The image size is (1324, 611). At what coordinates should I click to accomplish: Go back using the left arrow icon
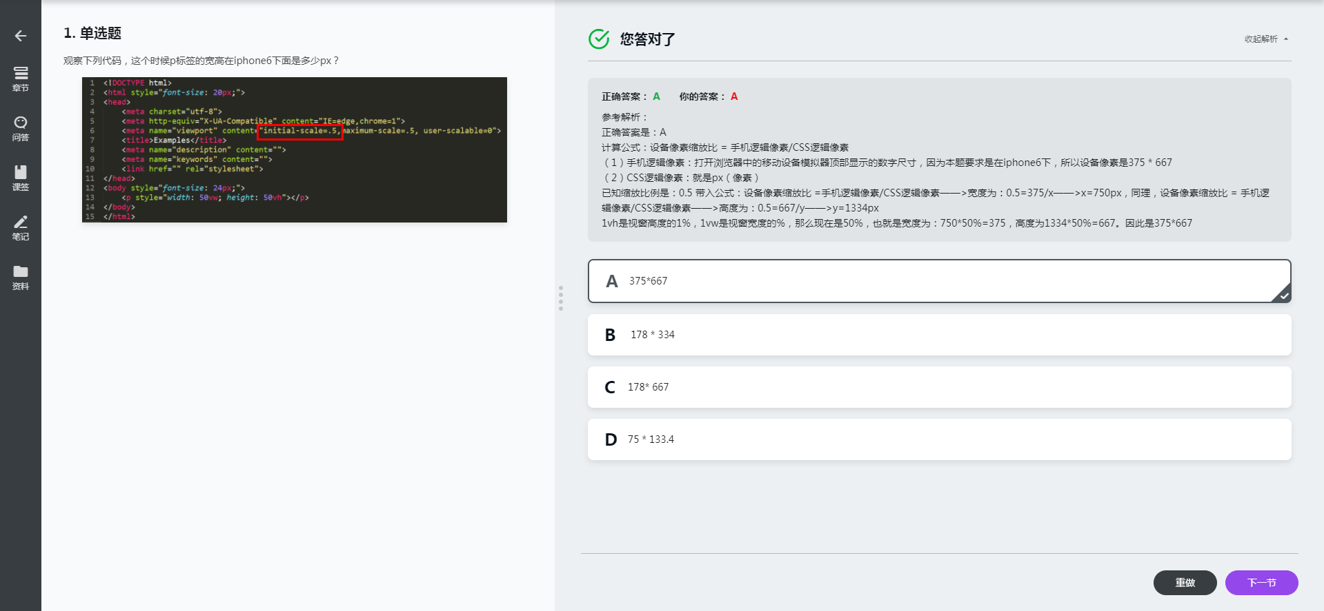coord(21,36)
